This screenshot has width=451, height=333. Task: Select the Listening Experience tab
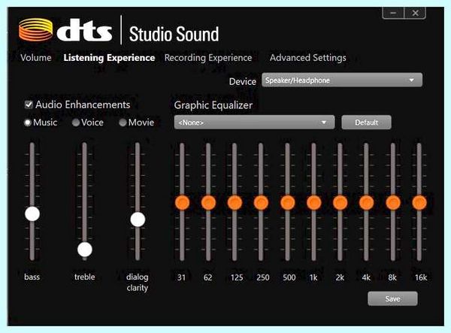coord(109,58)
